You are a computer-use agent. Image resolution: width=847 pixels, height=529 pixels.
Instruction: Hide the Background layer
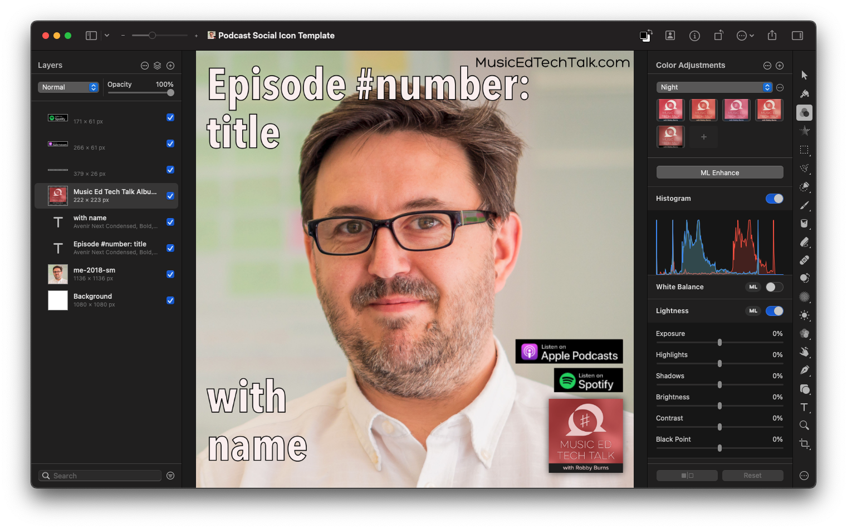tap(170, 300)
